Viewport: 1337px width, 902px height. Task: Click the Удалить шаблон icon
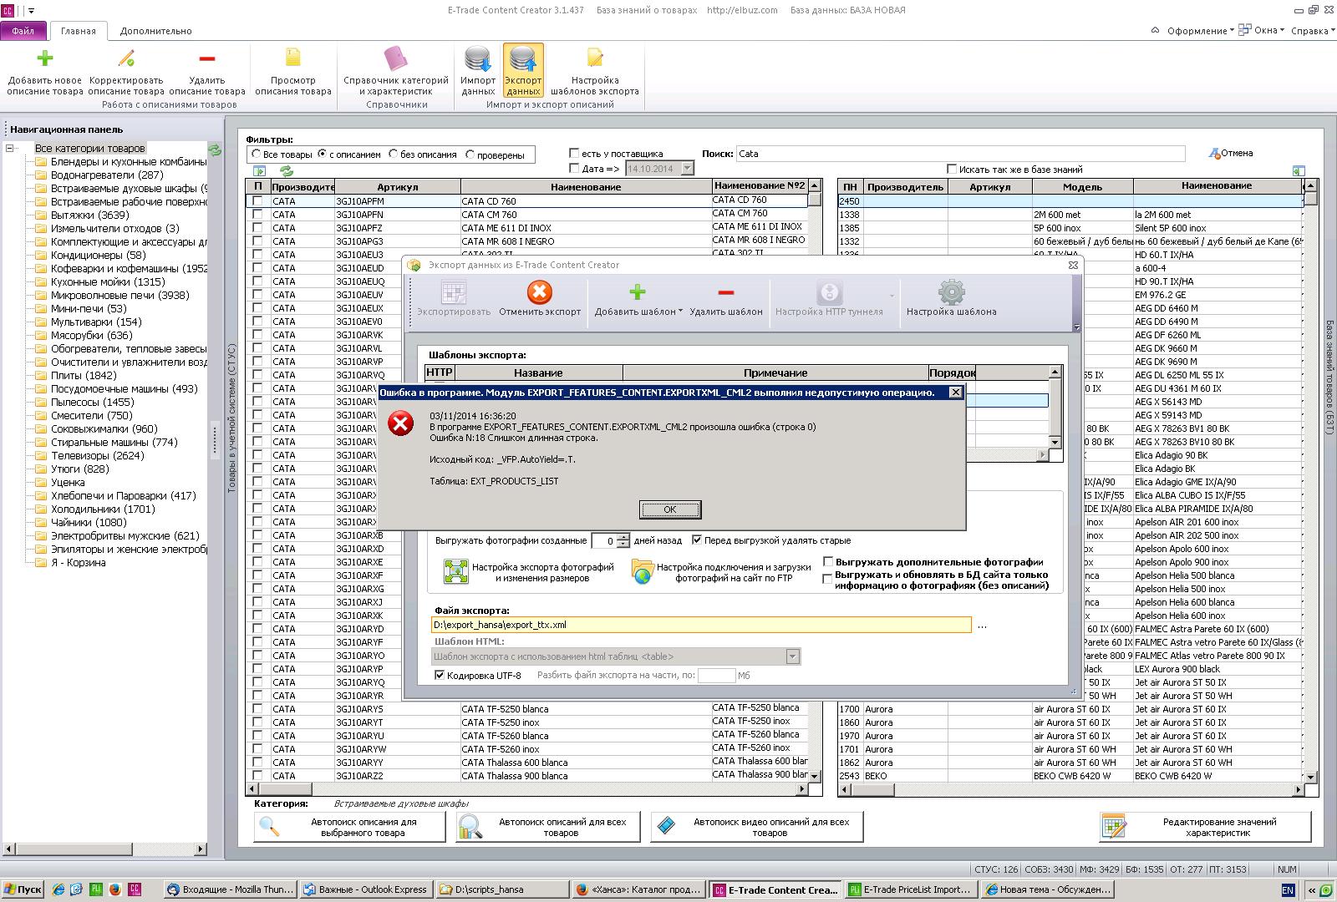726,292
